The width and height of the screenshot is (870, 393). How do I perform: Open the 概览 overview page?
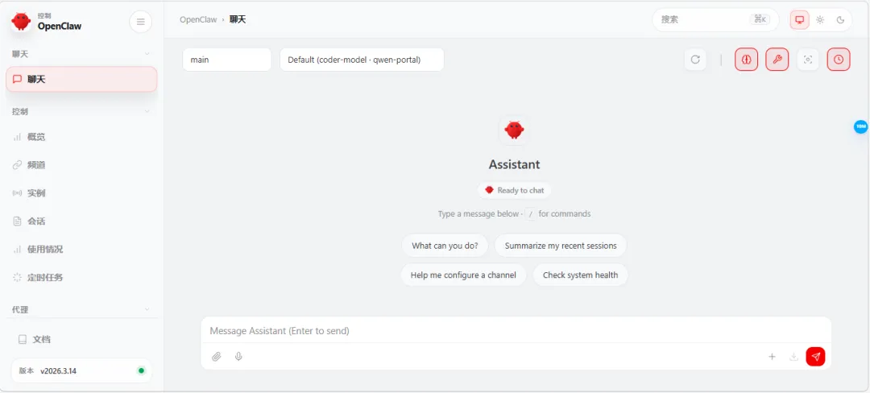[x=81, y=137]
